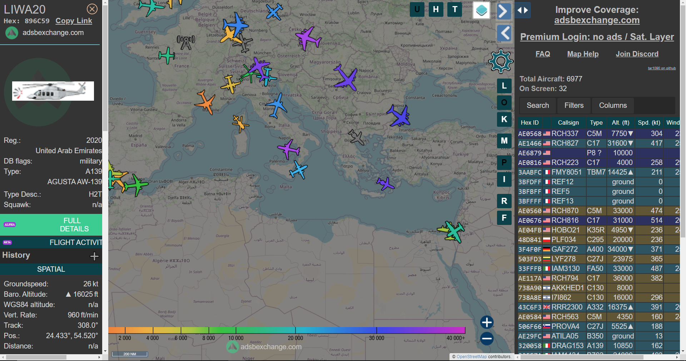Open the settings gear icon
Viewport: 686px width, 361px height.
coord(501,61)
